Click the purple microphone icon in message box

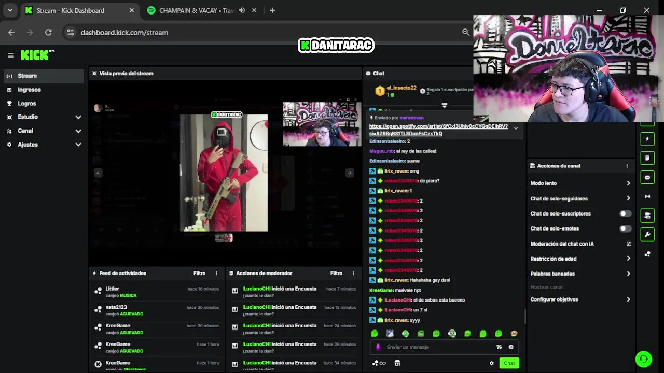(x=378, y=347)
